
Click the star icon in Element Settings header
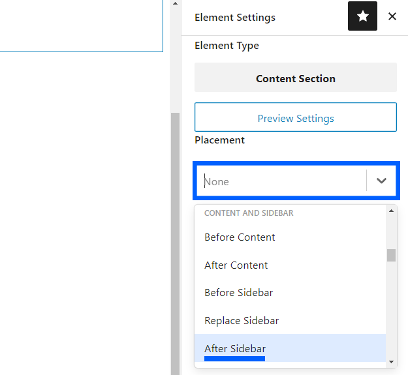point(362,16)
